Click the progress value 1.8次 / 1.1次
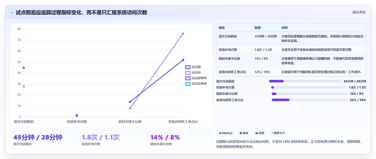376x159 pixels. pos(357,87)
